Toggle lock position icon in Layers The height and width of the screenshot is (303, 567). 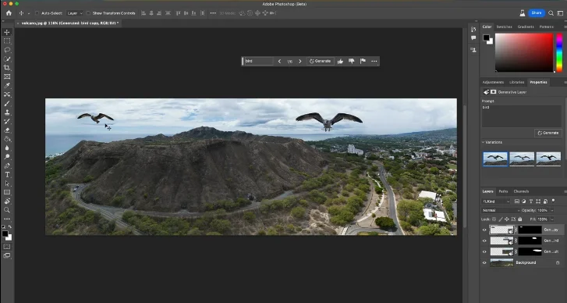(x=507, y=219)
